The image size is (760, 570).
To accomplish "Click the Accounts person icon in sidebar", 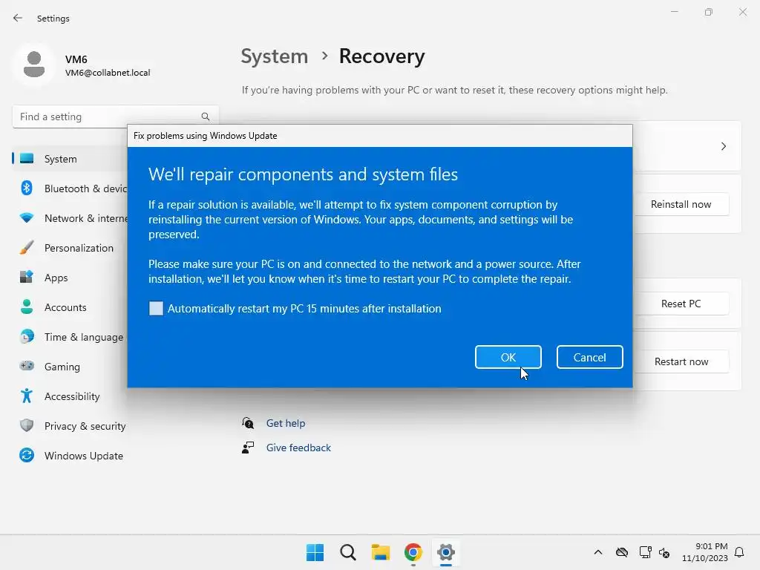I will coord(27,307).
